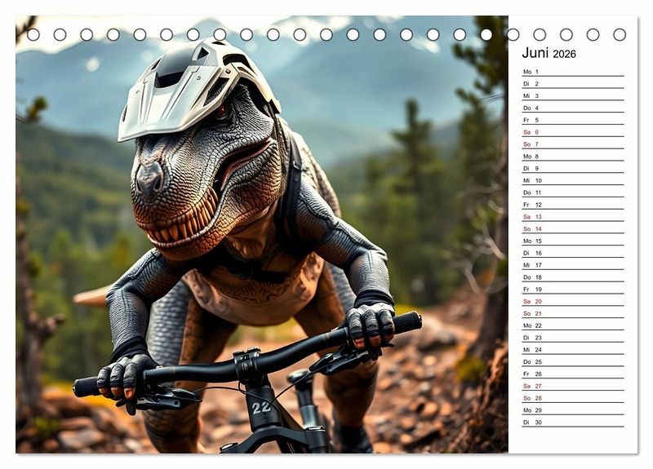Select the So 14 date line
Viewport: 653px width, 469px height.
click(x=572, y=229)
